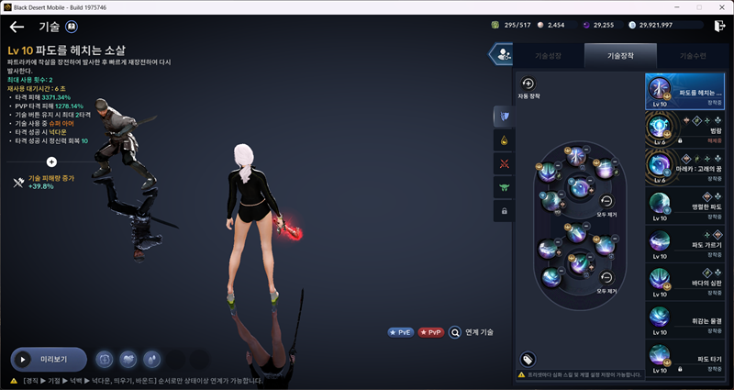Select the red crossed swords preset icon
The image size is (734, 390).
click(504, 163)
